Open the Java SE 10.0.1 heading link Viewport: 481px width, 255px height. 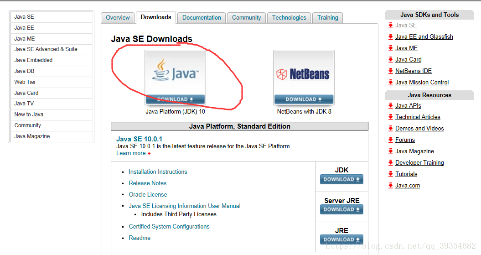coord(139,139)
